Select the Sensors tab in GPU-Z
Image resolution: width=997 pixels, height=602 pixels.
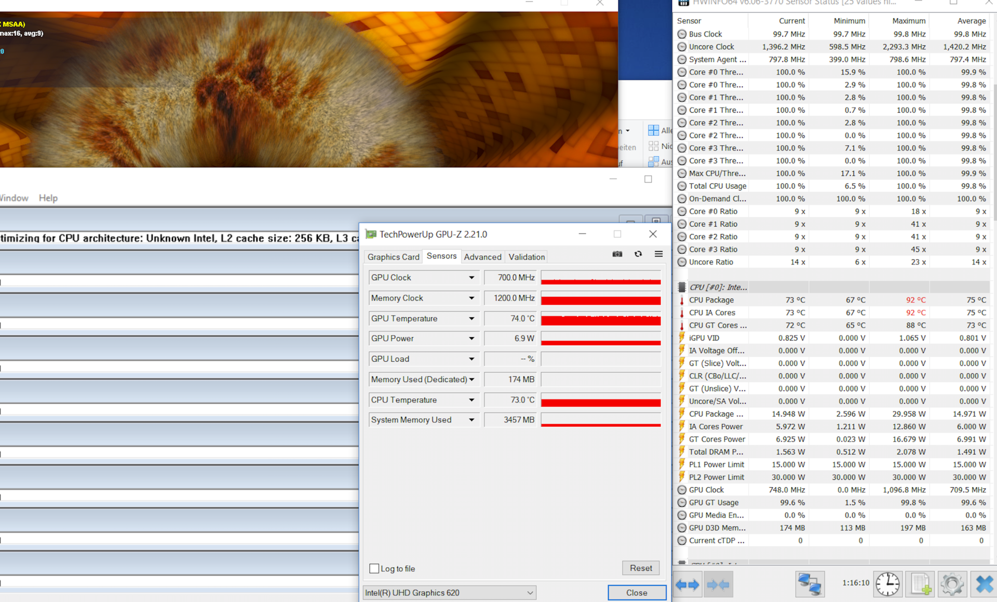coord(441,256)
